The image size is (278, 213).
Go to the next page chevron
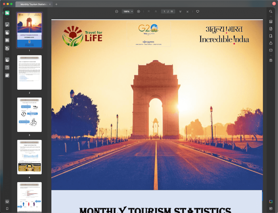180,11
